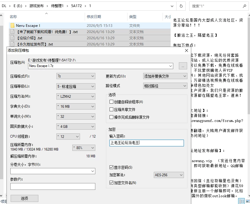Expand address bar history dropdown
This screenshot has height=204, width=250.
[172, 6]
